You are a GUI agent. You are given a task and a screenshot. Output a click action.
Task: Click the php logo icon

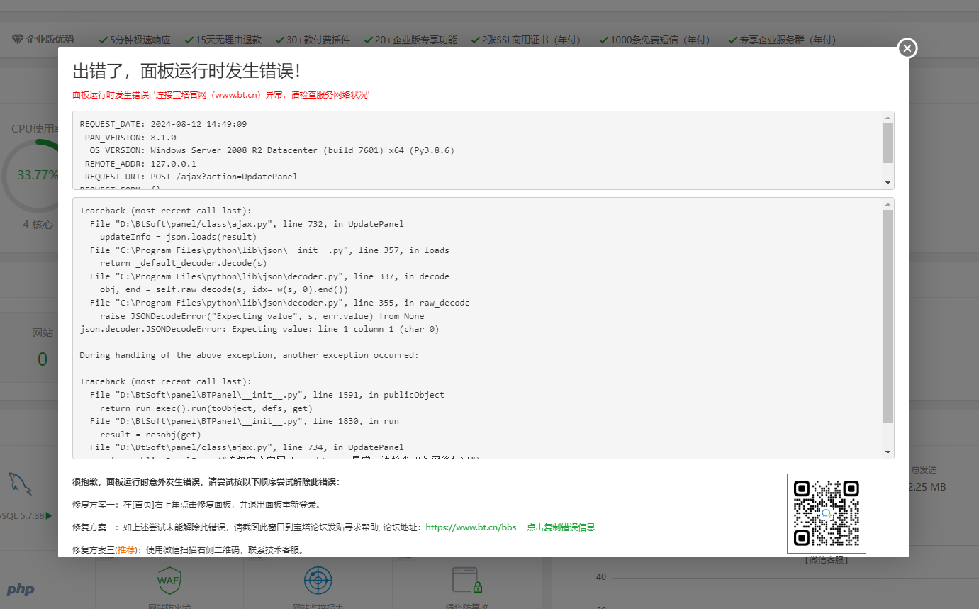point(21,589)
